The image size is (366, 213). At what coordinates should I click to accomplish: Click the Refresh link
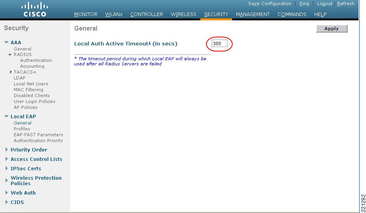point(346,4)
